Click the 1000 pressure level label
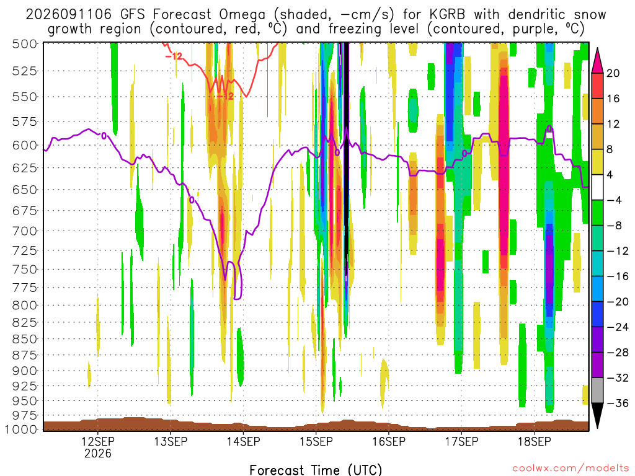Image resolution: width=635 pixels, height=476 pixels. (22, 429)
